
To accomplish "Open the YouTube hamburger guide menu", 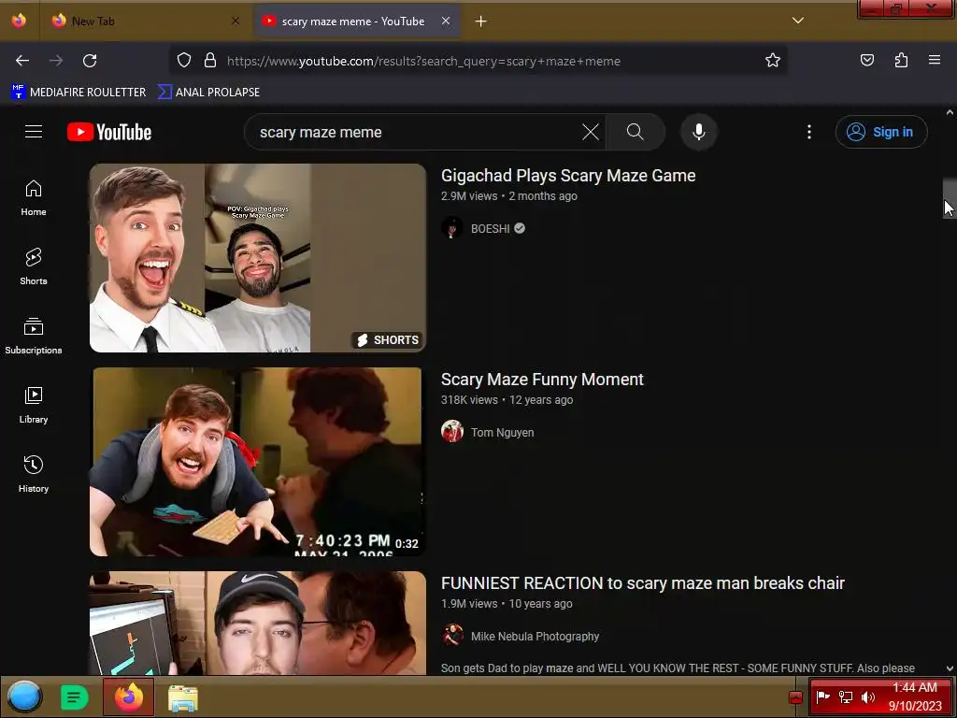I will [x=34, y=132].
